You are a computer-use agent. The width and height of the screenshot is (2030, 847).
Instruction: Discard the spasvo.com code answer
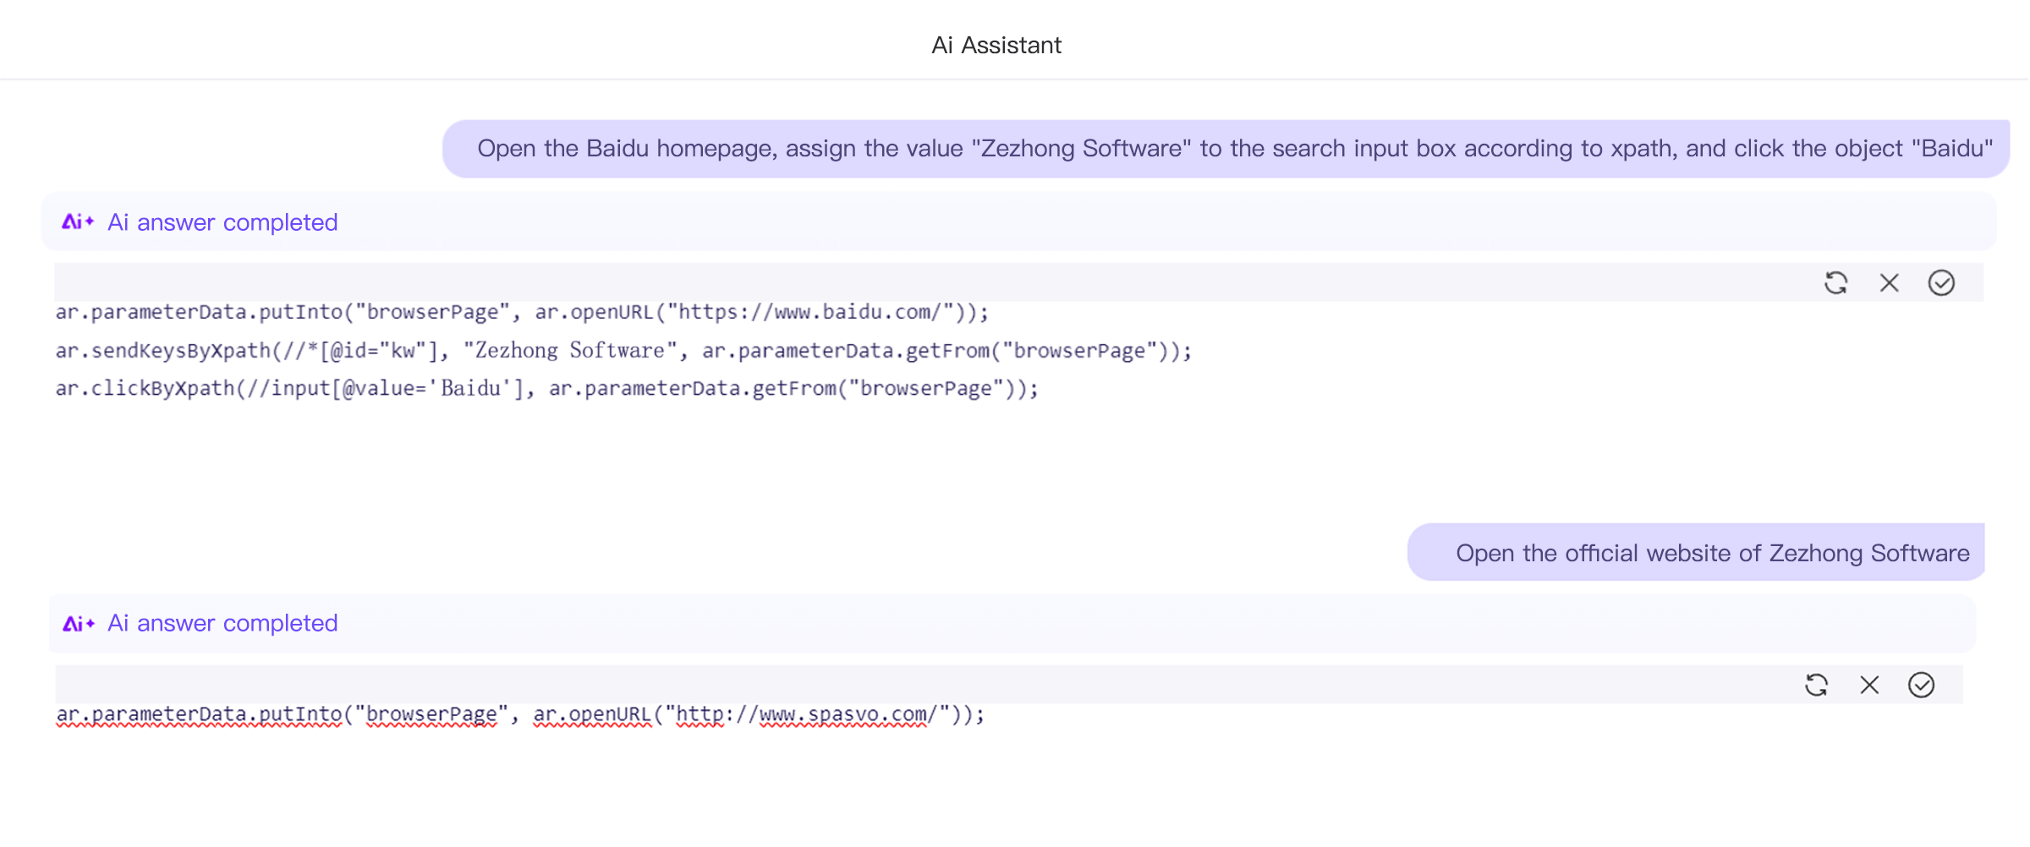(1869, 686)
